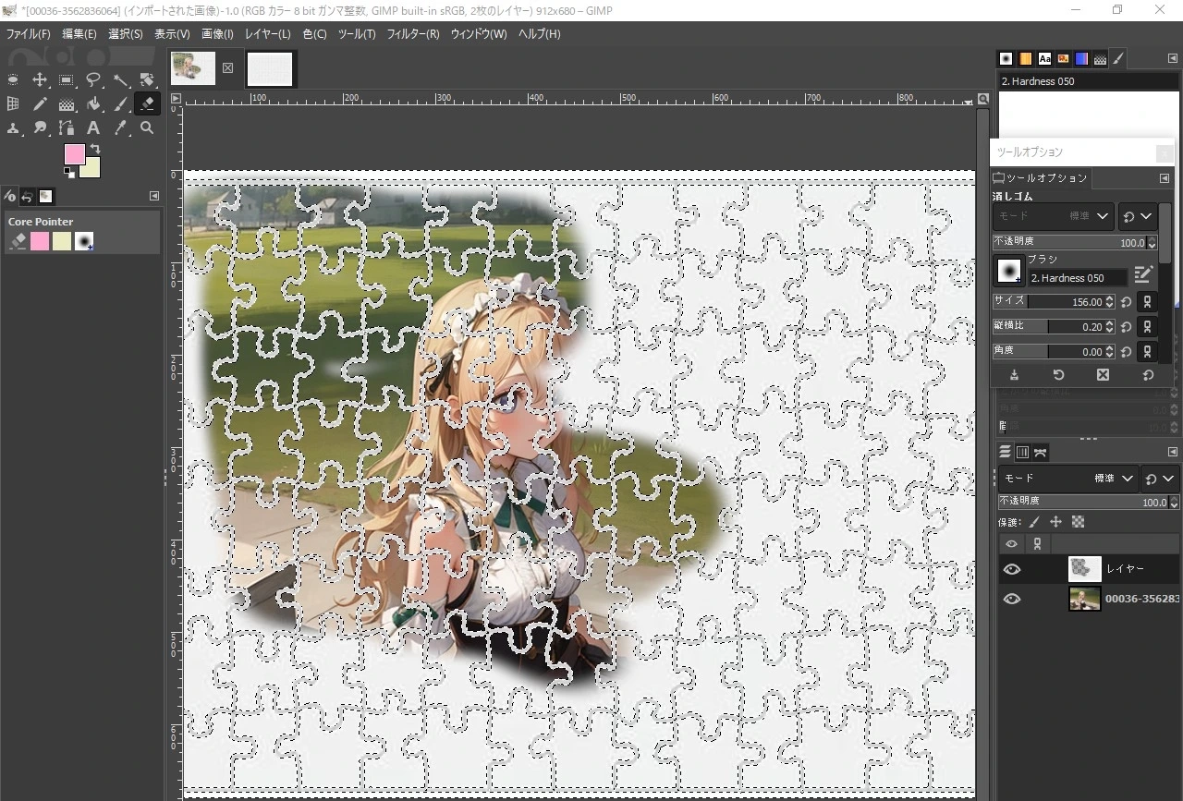Screen dimensions: 1183x801
Task: Open the フィルター(R) menu
Action: pyautogui.click(x=412, y=34)
